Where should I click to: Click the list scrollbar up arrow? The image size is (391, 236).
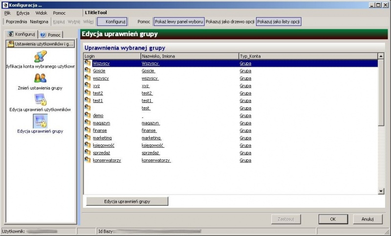[x=381, y=56]
